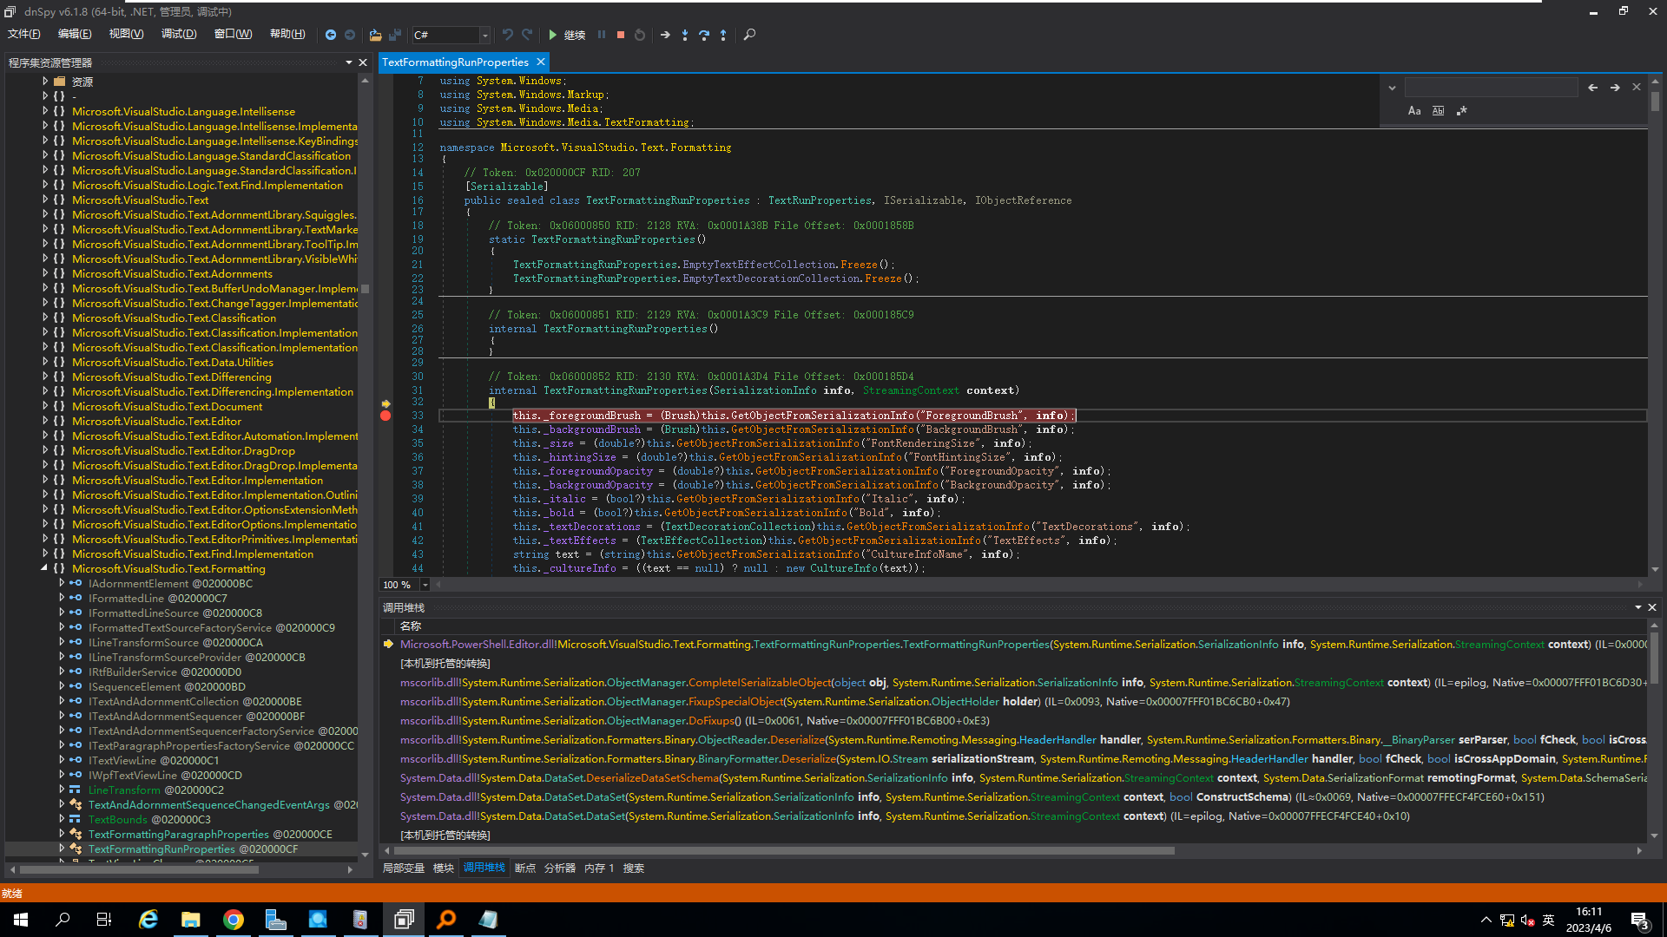1667x937 pixels.
Task: Navigate forward with the toolbar forward arrow
Action: 350,35
